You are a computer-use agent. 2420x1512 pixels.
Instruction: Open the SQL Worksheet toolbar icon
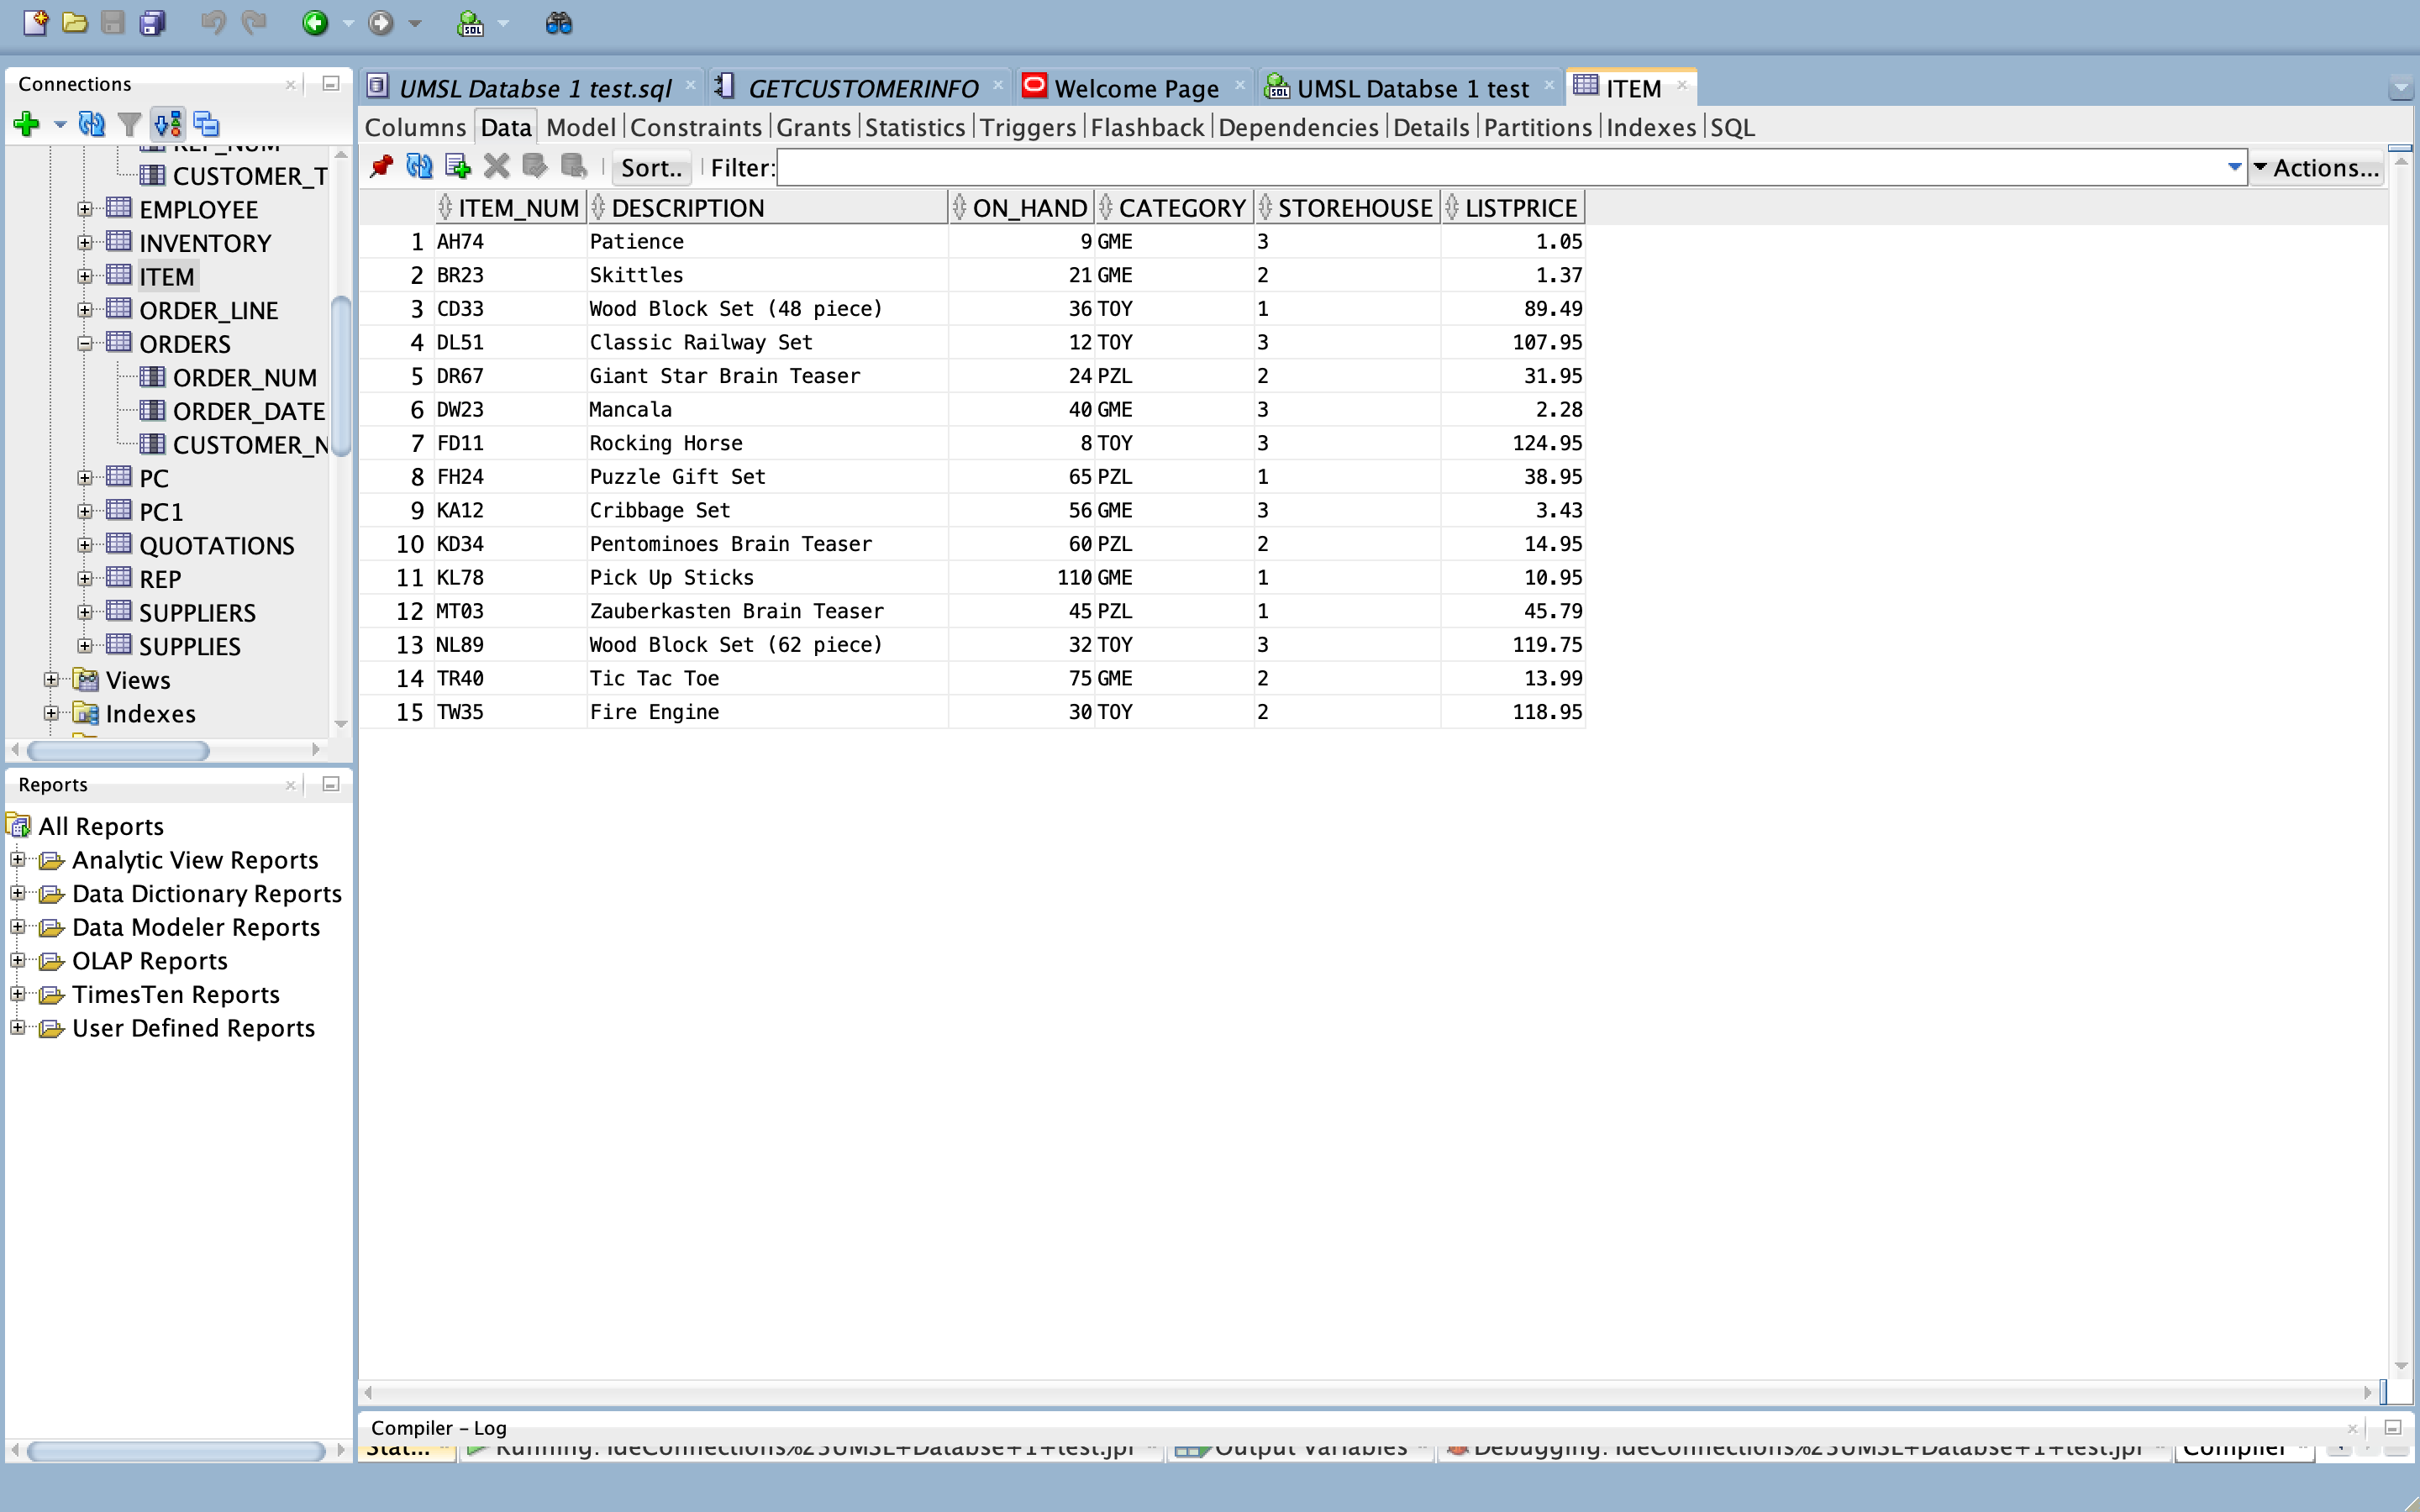[470, 23]
